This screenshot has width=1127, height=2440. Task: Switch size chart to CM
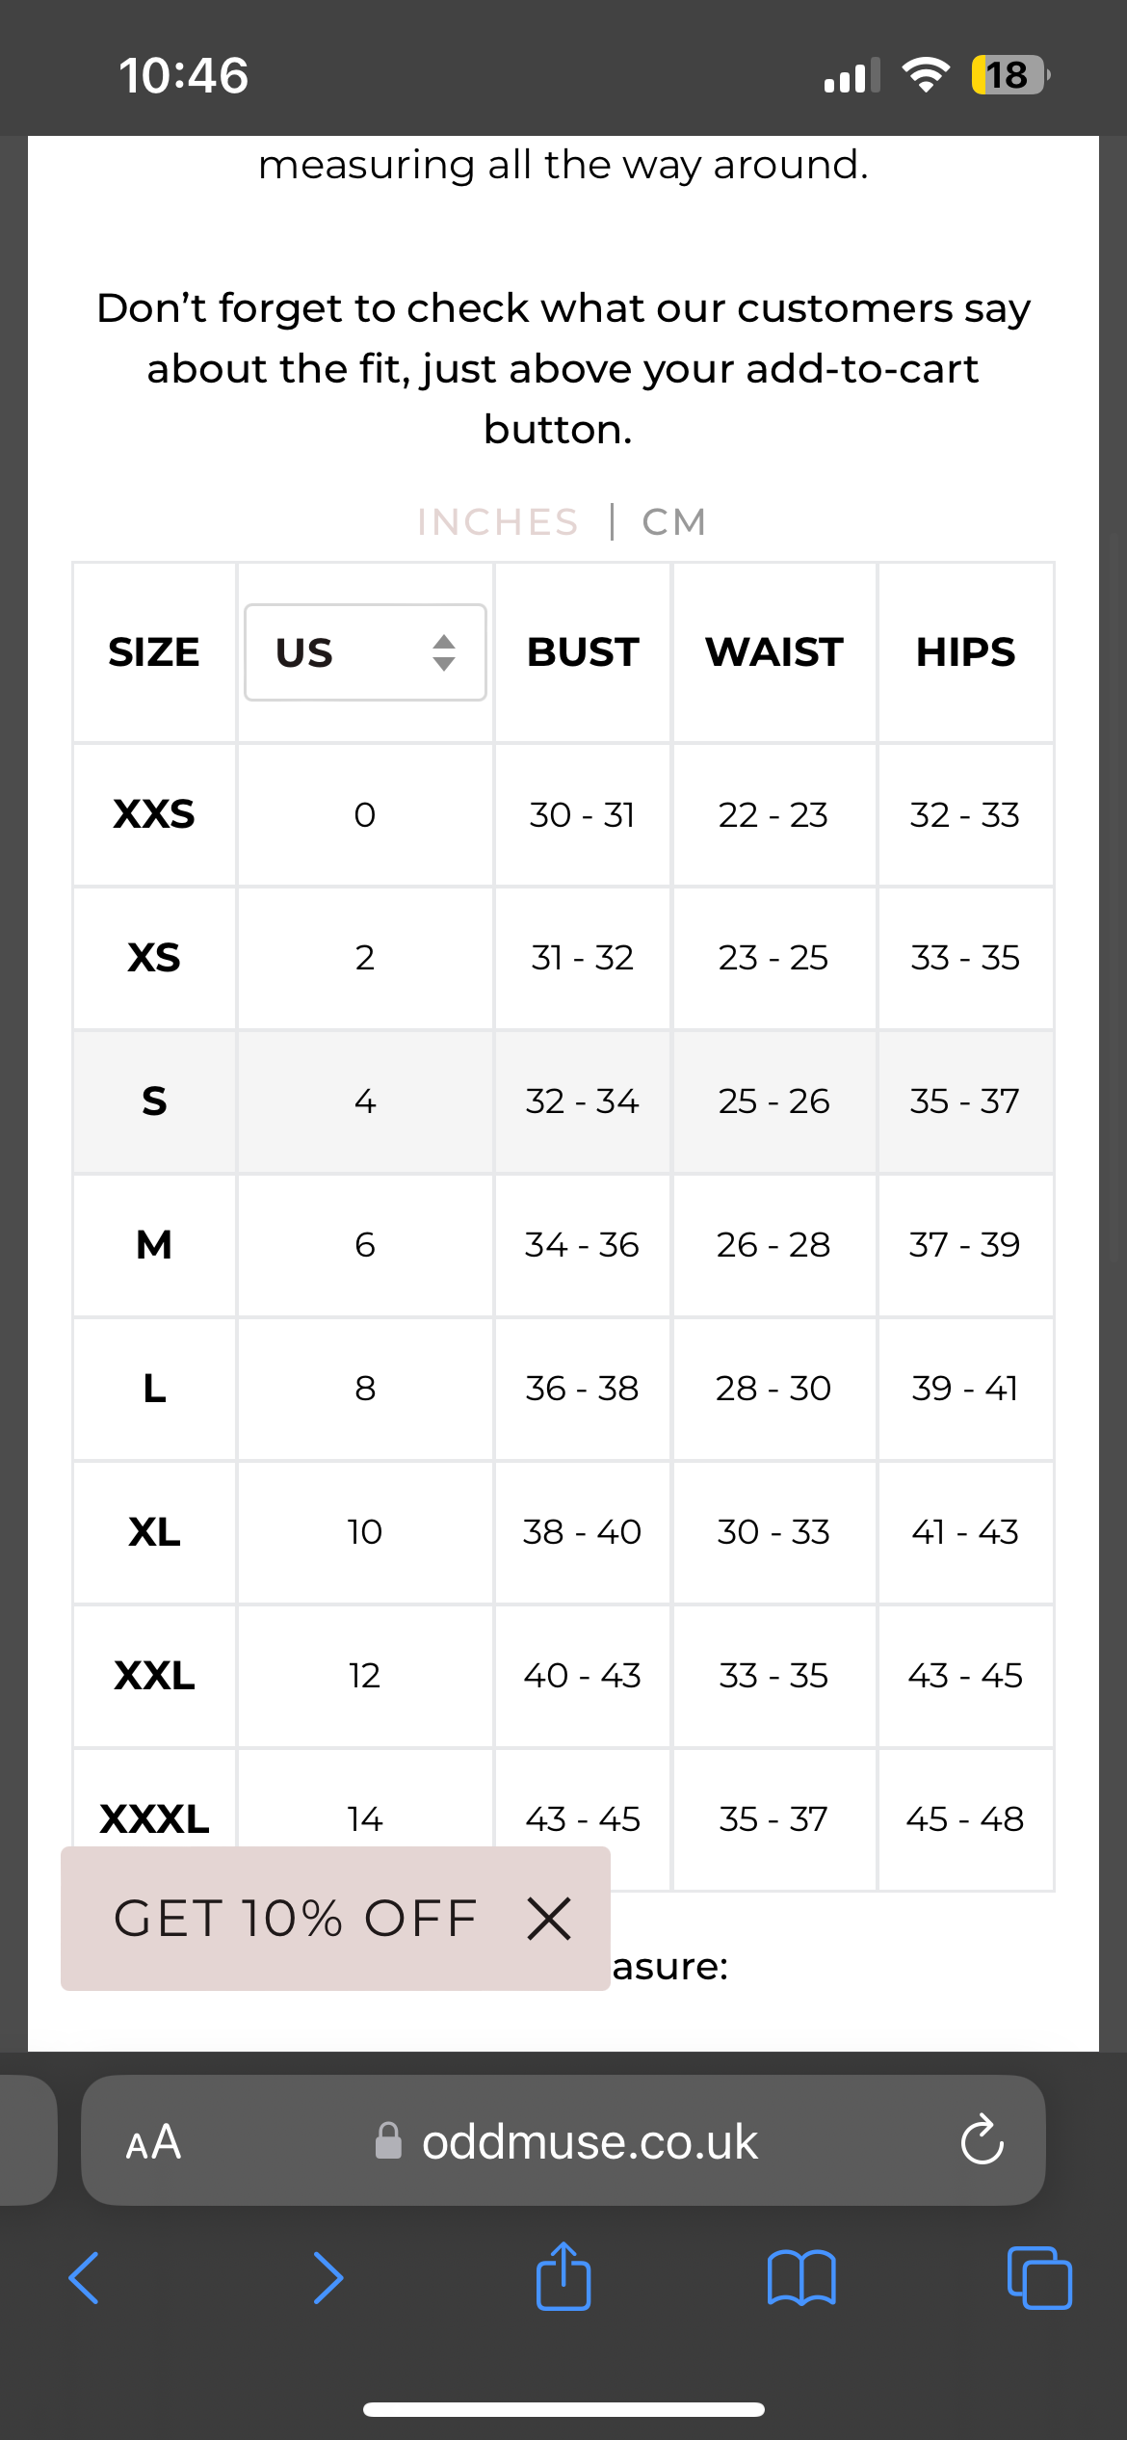674,522
